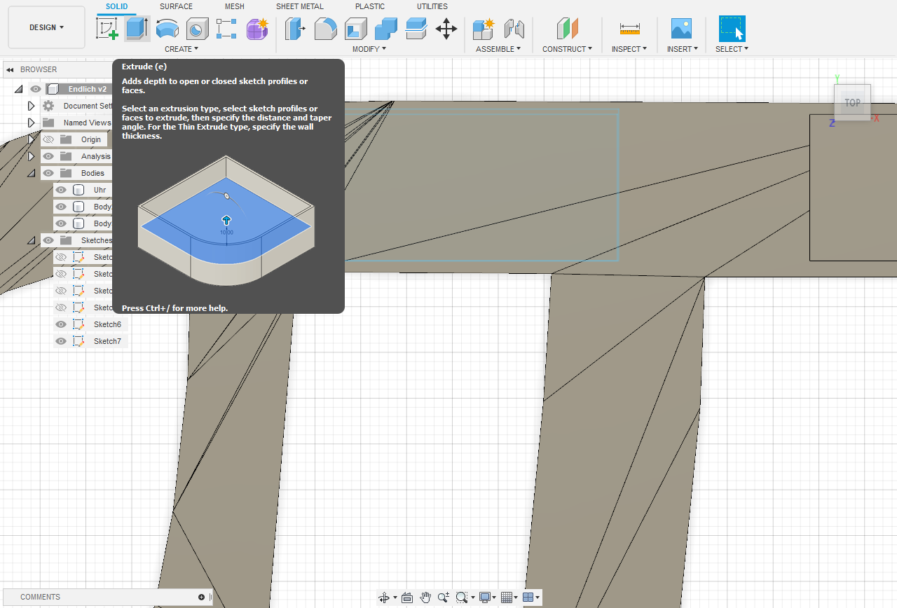897x608 pixels.
Task: Collapse the Bodies folder
Action: [31, 173]
